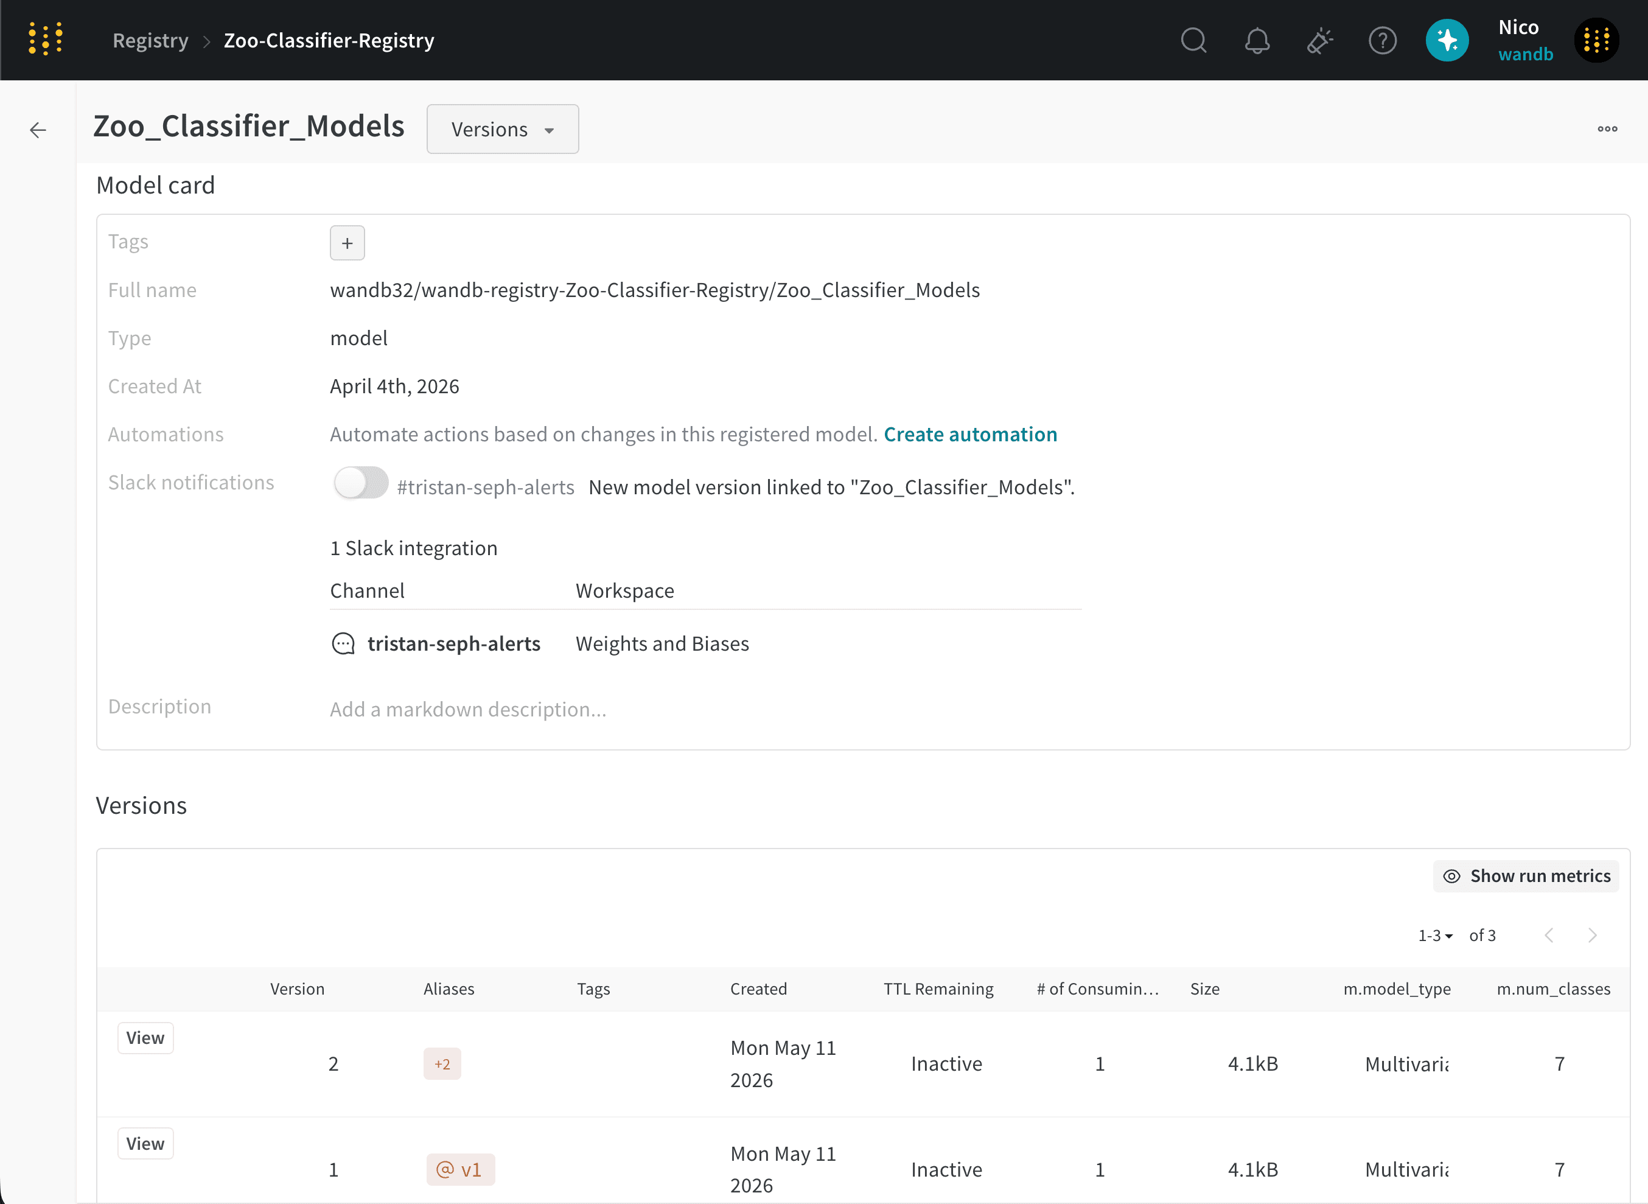
Task: Click the Multivaria model type cell for version 2
Action: [x=1407, y=1064]
